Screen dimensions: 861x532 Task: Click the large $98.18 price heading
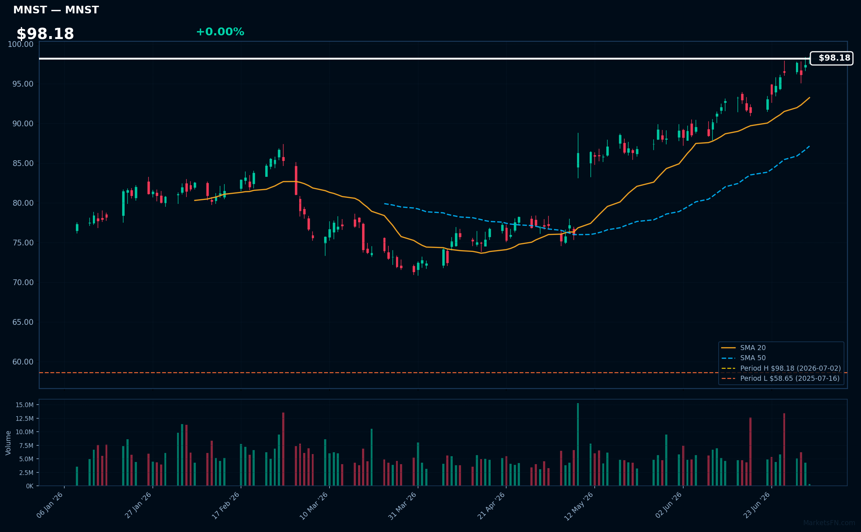click(45, 34)
